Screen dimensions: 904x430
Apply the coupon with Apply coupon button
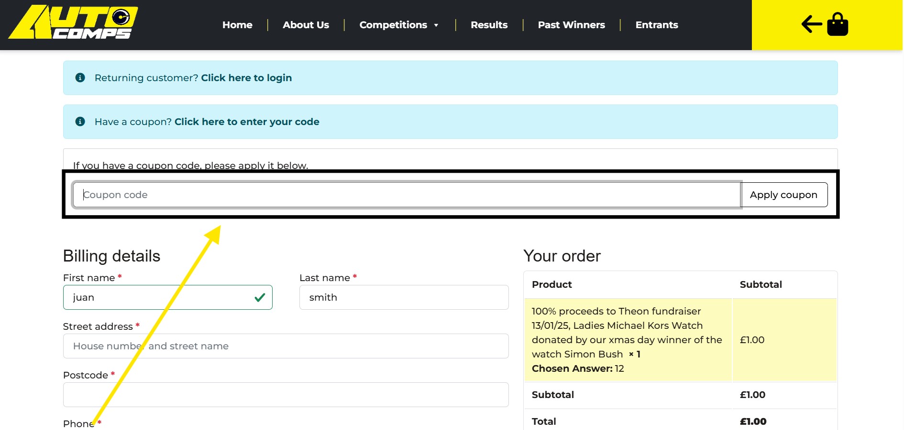tap(783, 195)
